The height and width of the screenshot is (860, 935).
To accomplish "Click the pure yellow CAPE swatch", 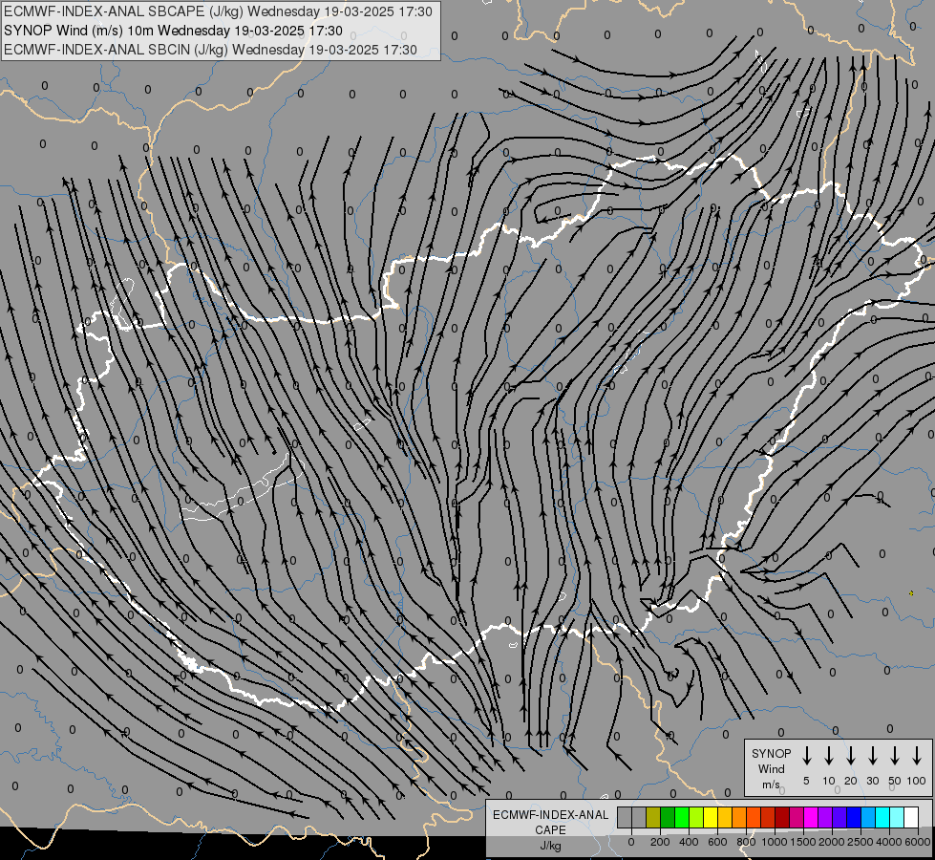I will tap(711, 817).
